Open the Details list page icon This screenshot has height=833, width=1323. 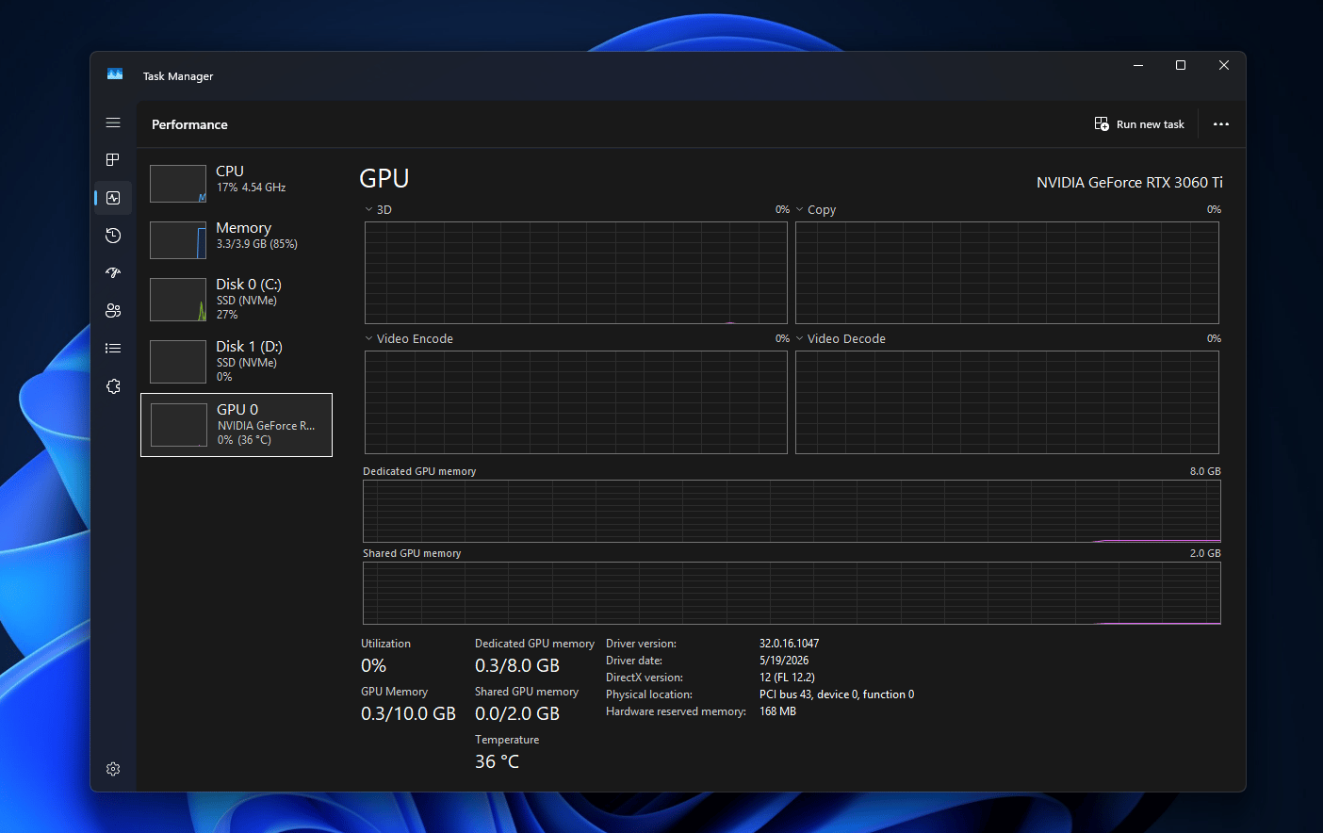click(x=113, y=349)
